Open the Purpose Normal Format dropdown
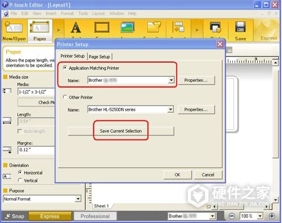The image size is (282, 223). (78, 199)
